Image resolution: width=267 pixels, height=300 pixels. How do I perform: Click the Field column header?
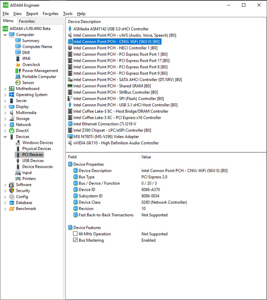tap(72, 157)
